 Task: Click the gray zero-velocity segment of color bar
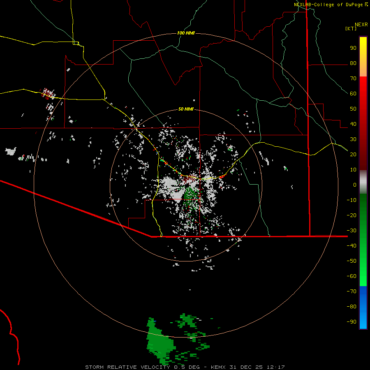pos(363,182)
